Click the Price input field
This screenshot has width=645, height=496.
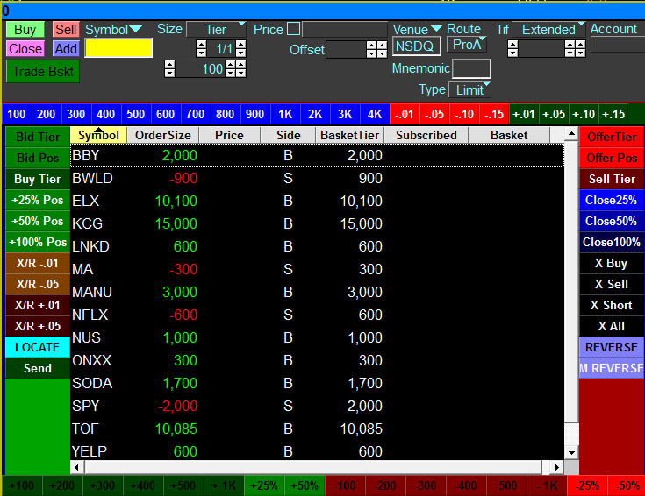point(345,29)
